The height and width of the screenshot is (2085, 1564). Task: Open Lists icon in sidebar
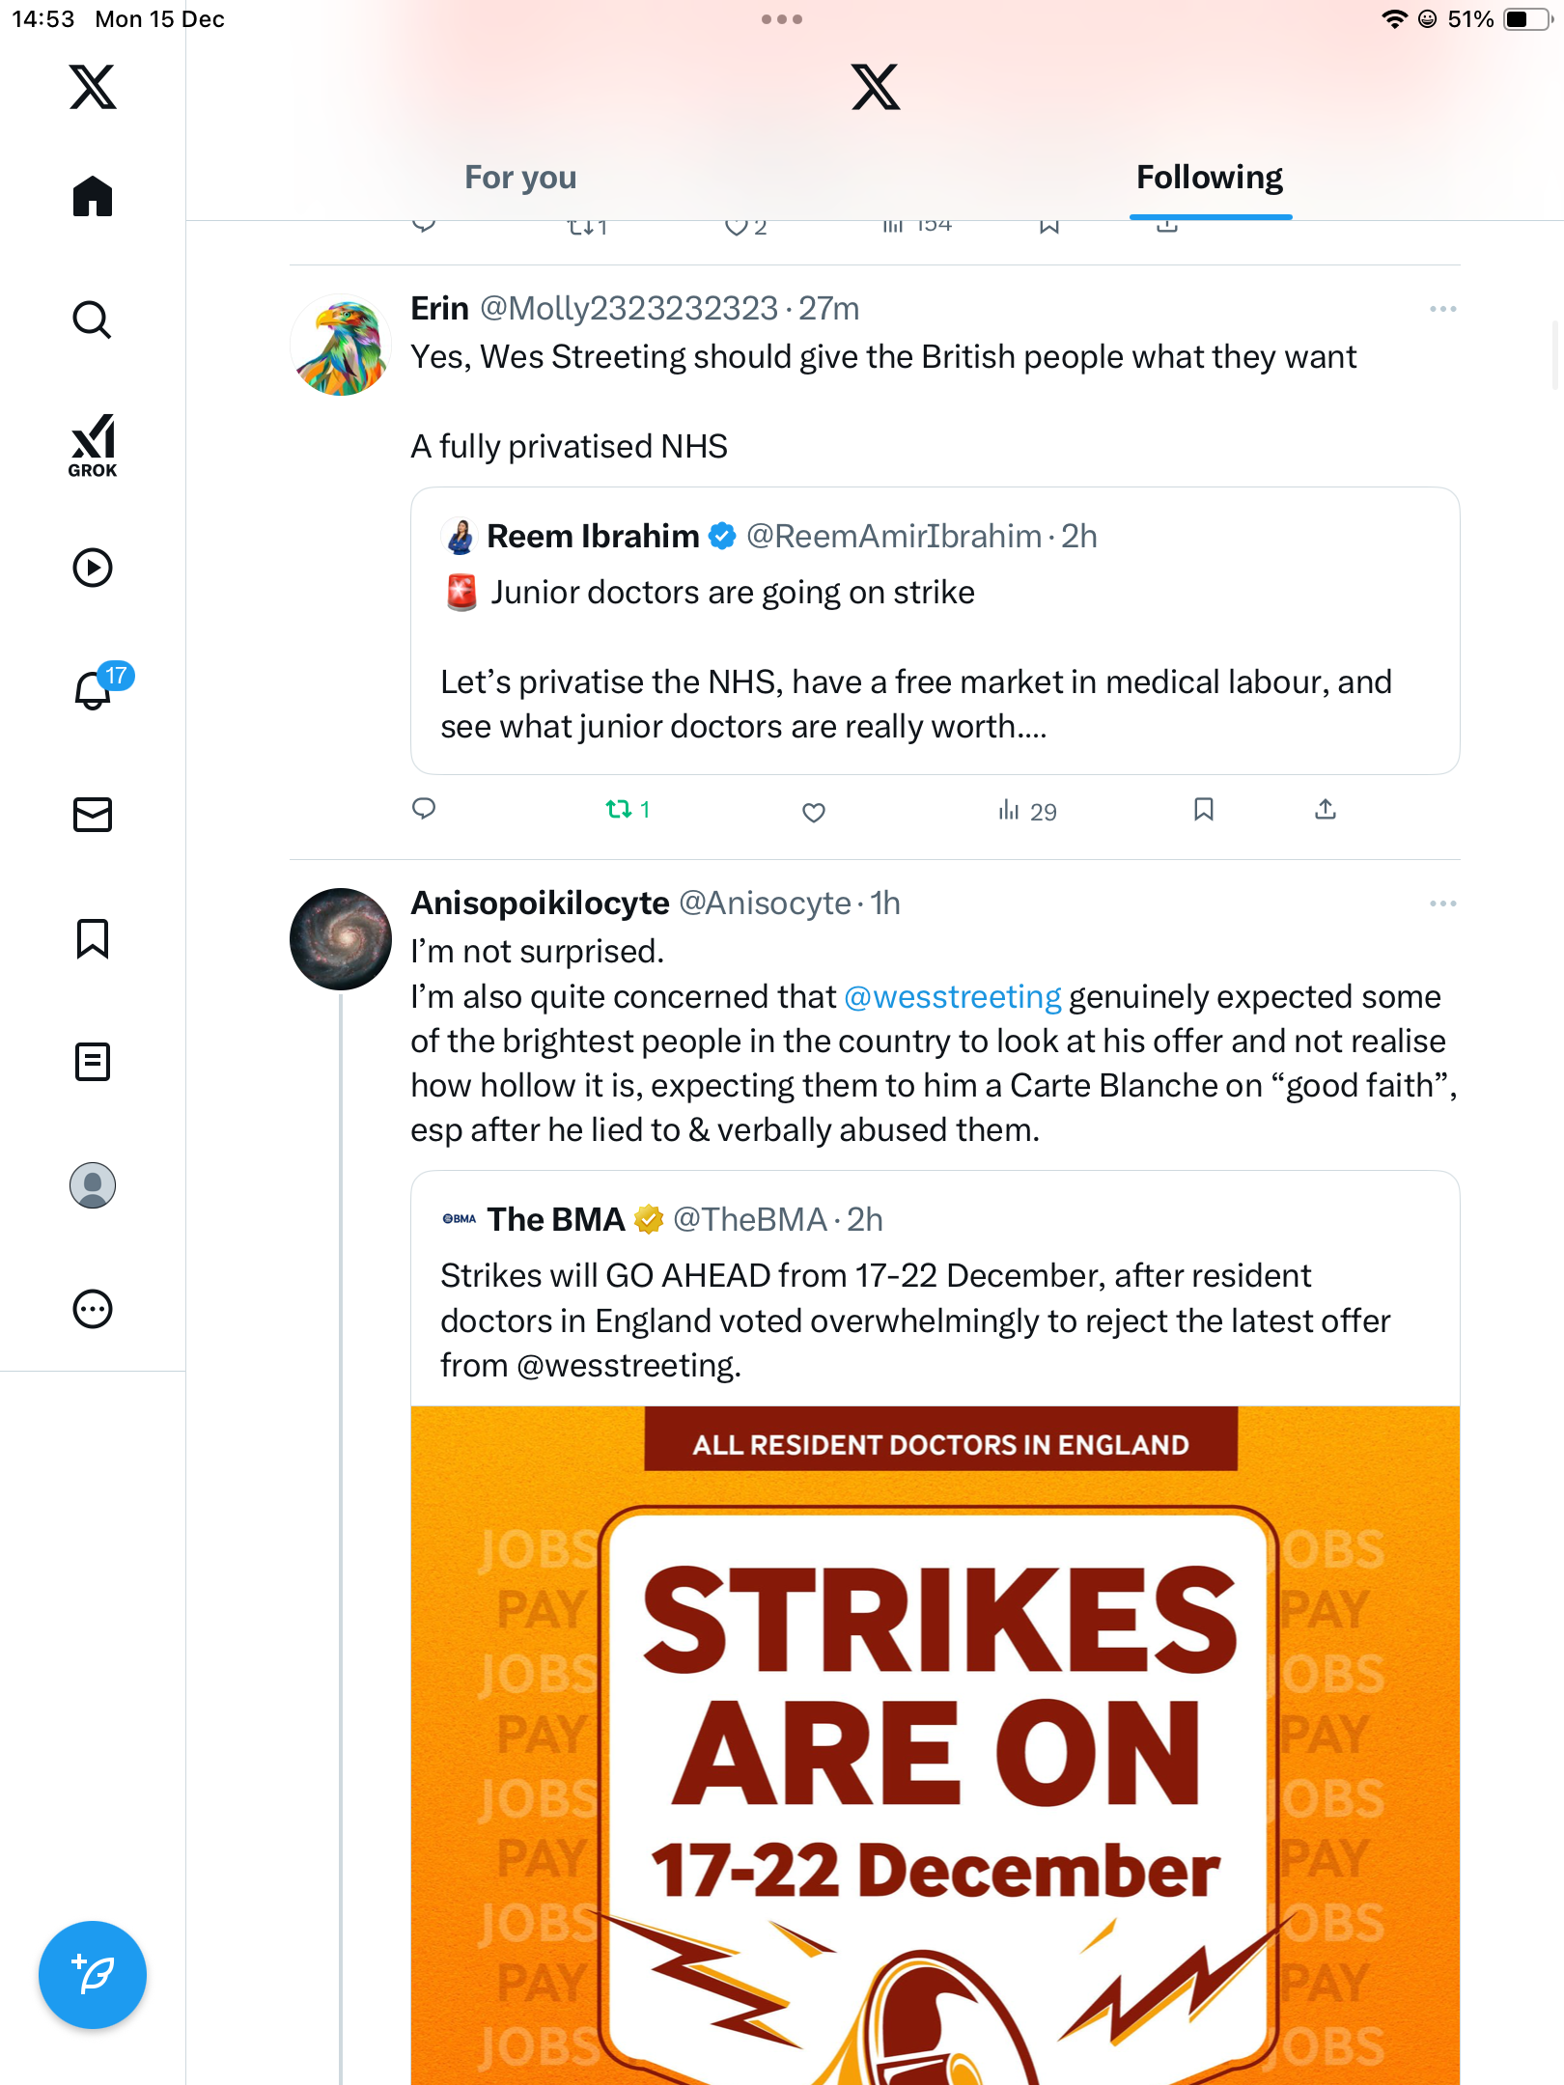pyautogui.click(x=93, y=1062)
